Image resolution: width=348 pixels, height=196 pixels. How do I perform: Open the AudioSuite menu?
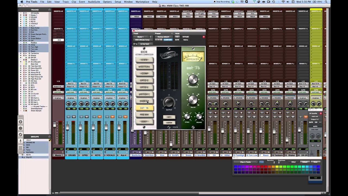coord(94,2)
